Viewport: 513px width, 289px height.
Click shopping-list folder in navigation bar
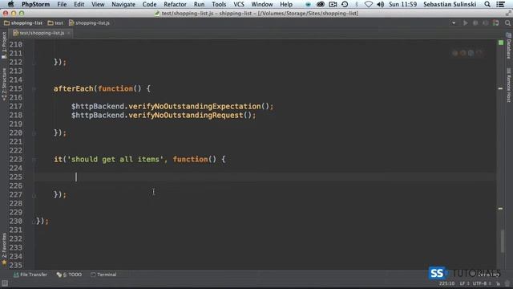23,23
